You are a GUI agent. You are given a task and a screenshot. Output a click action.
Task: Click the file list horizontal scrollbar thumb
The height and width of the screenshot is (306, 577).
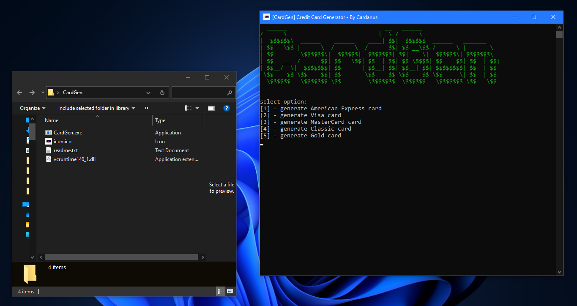coord(121,257)
